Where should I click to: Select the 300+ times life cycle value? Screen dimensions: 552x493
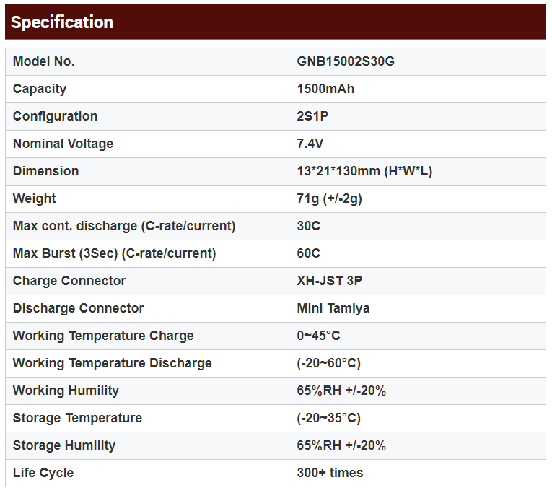pos(330,473)
